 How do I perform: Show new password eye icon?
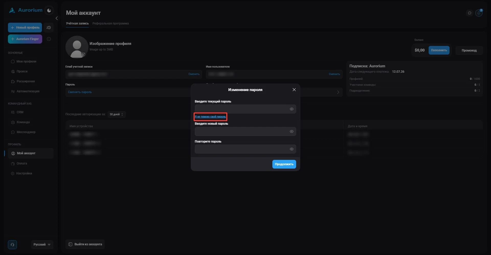[x=292, y=132]
